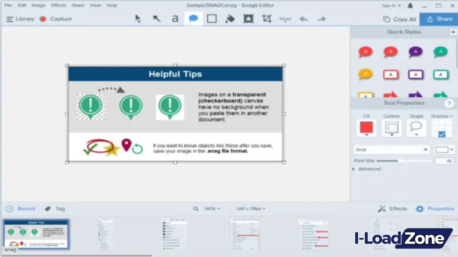Viewport: 458px width, 257px height.
Task: Select the Fill tool
Action: 230,19
